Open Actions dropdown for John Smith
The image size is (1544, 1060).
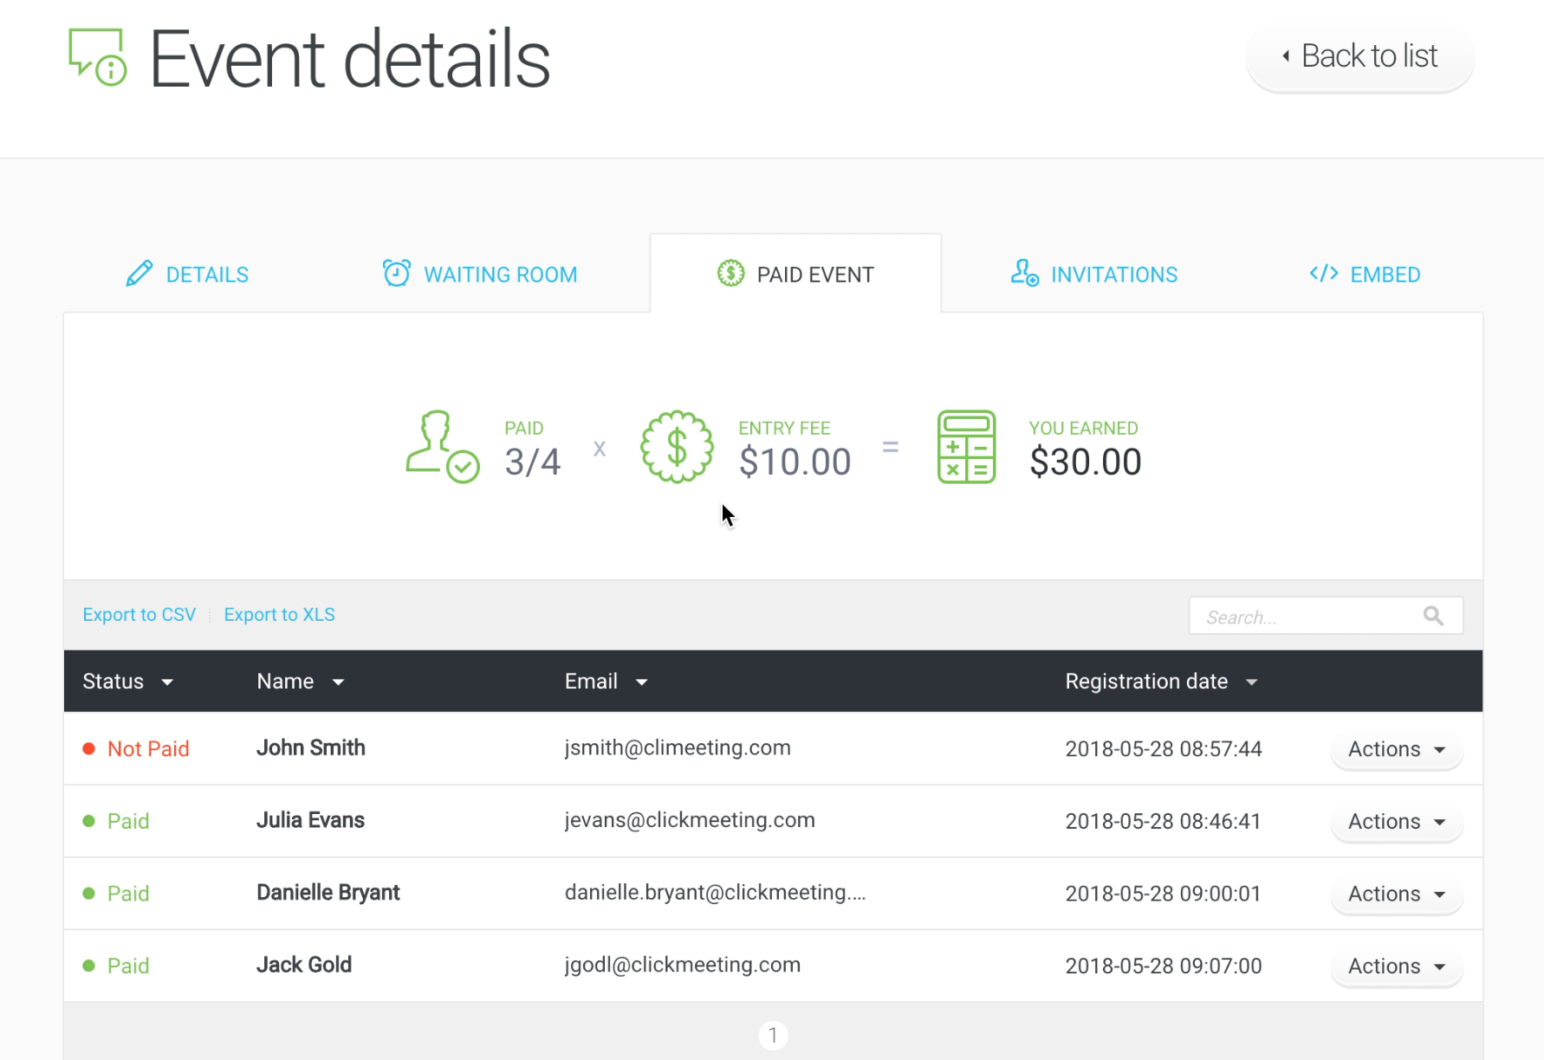click(x=1396, y=749)
